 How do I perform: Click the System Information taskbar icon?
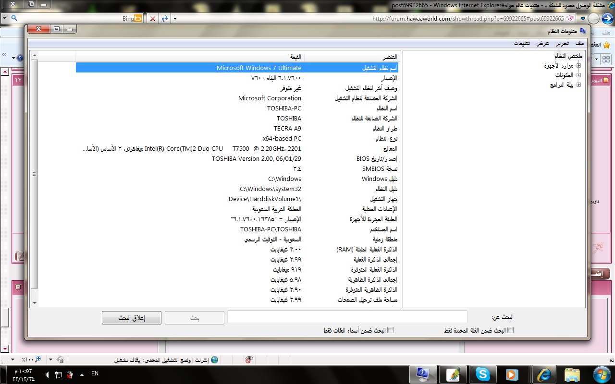(423, 374)
